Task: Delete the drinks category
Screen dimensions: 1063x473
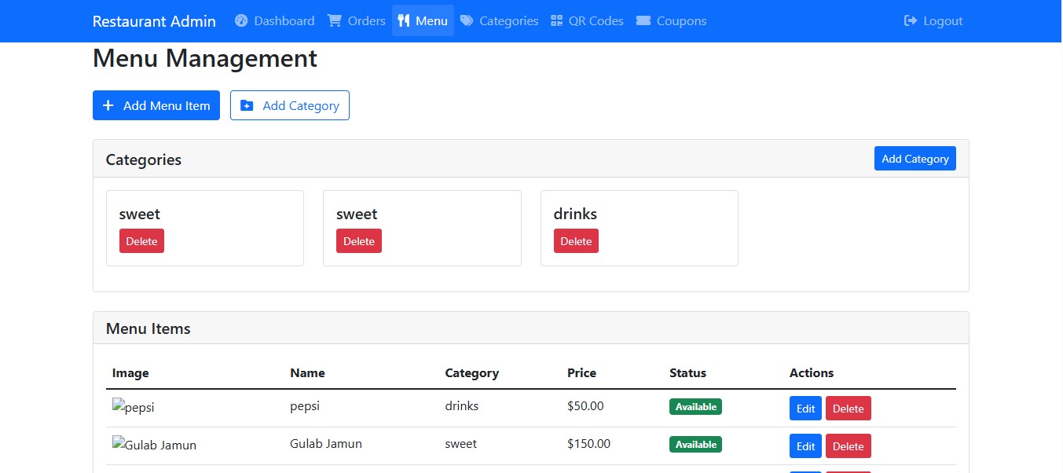Action: (576, 241)
